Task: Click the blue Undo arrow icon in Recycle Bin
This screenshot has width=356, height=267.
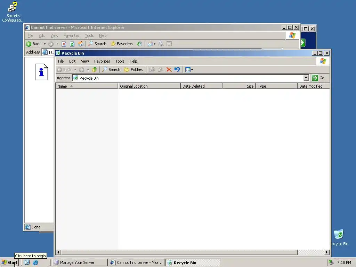Action: coord(177,70)
